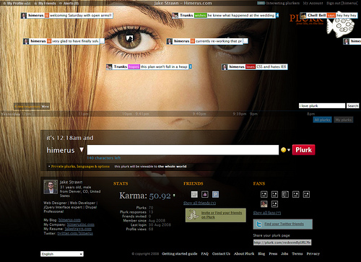The width and height of the screenshot is (361, 262).
Task: Switch to All plurks tab
Action: pyautogui.click(x=323, y=120)
